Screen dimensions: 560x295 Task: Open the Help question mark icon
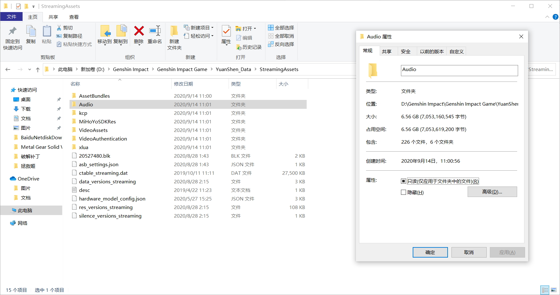tap(556, 17)
